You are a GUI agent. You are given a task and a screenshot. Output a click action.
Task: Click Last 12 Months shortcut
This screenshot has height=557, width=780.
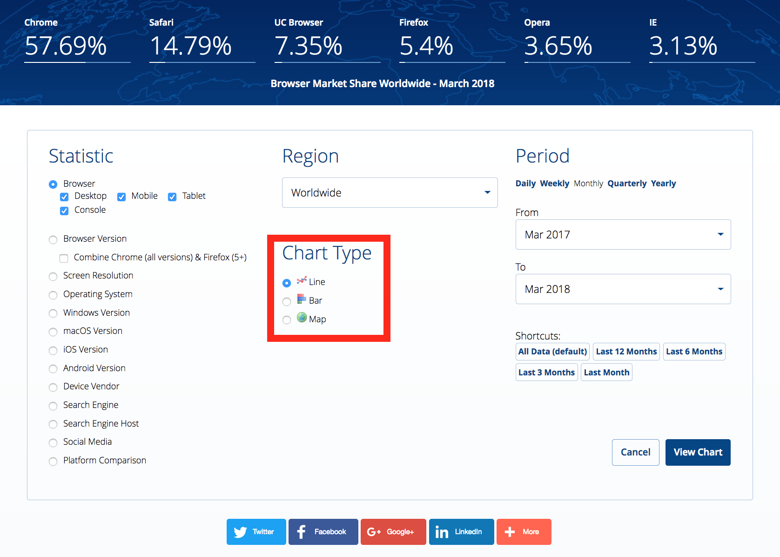[626, 352]
